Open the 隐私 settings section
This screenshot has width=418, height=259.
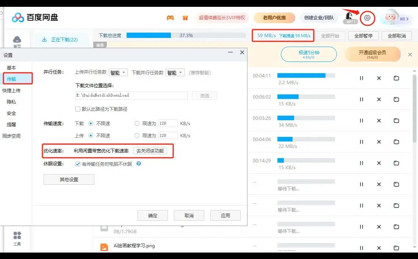pyautogui.click(x=12, y=102)
